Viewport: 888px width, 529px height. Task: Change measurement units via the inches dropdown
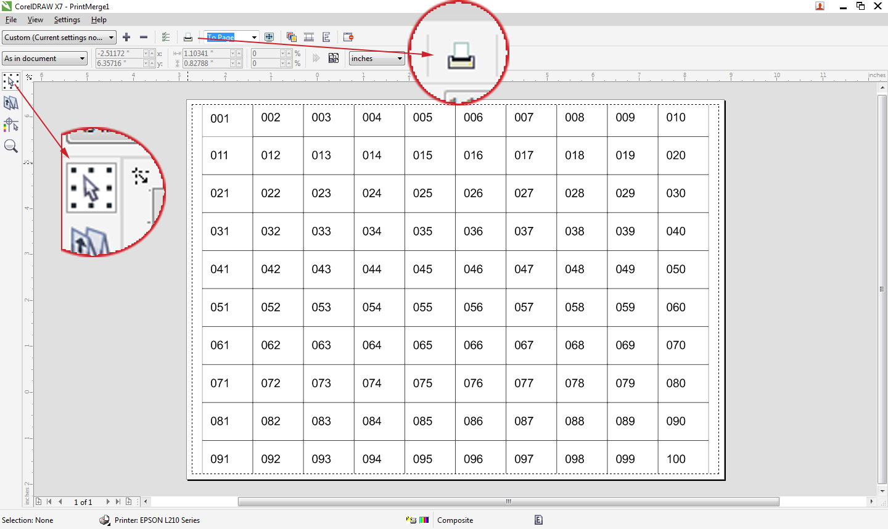pyautogui.click(x=376, y=58)
